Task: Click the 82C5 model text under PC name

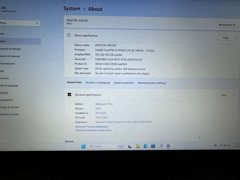Action: click(69, 23)
